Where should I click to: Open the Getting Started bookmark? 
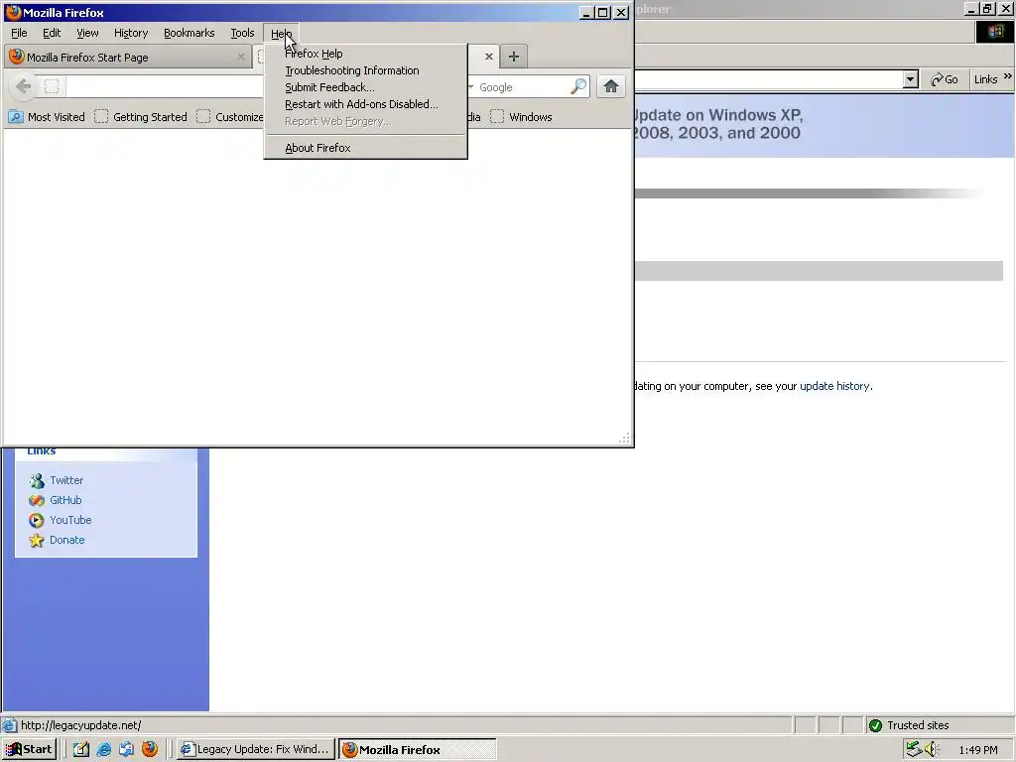point(141,117)
